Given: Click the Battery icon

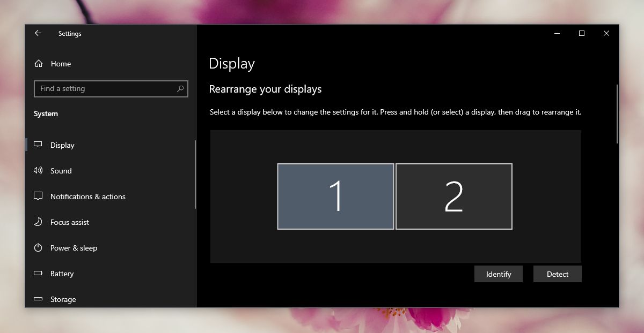Looking at the screenshot, I should pos(38,273).
